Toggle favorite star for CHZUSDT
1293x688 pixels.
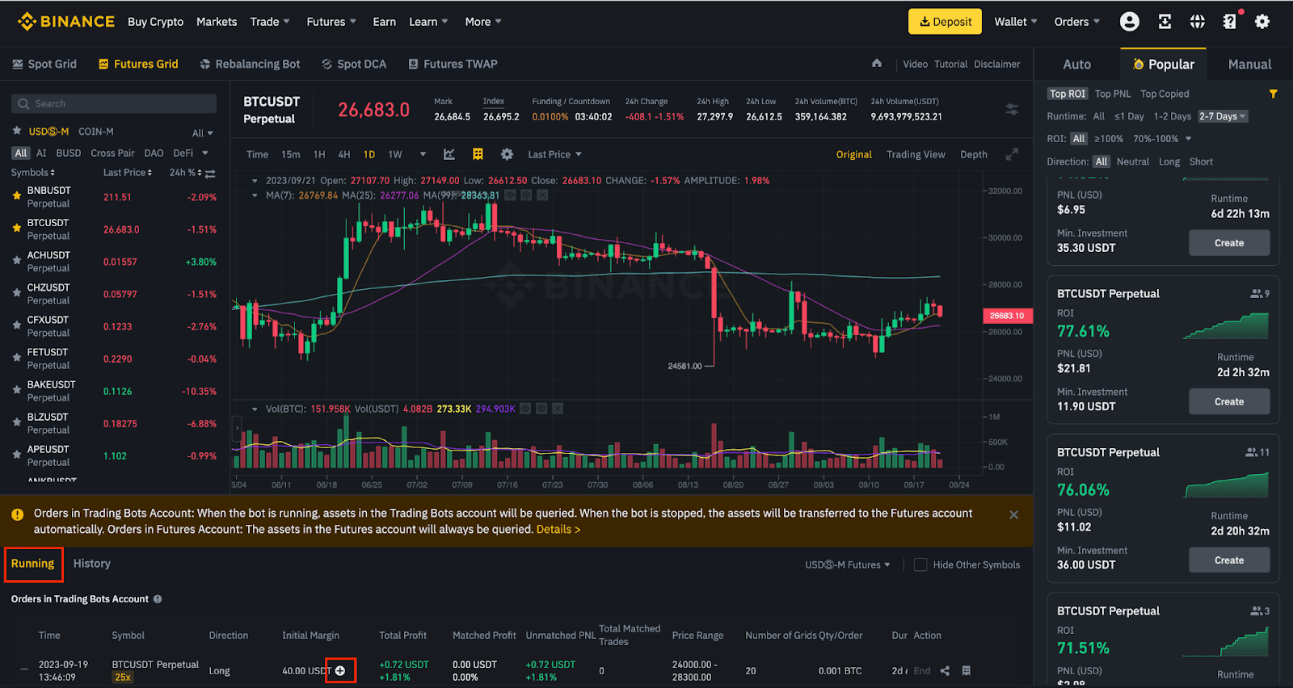pyautogui.click(x=16, y=293)
